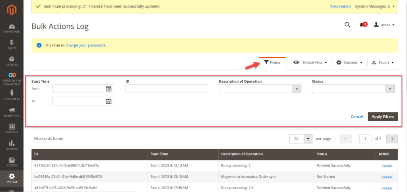
Task: Open Details for Rule processing: 2
Action: (x=387, y=166)
